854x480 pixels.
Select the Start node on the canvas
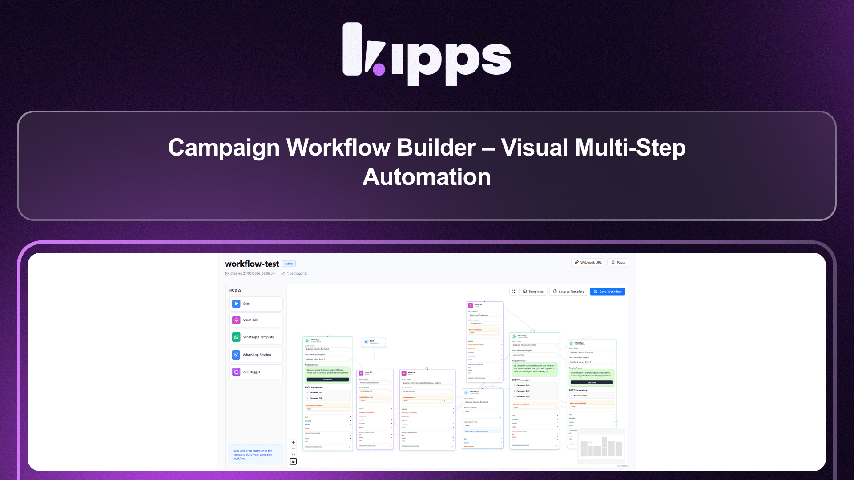(x=374, y=342)
